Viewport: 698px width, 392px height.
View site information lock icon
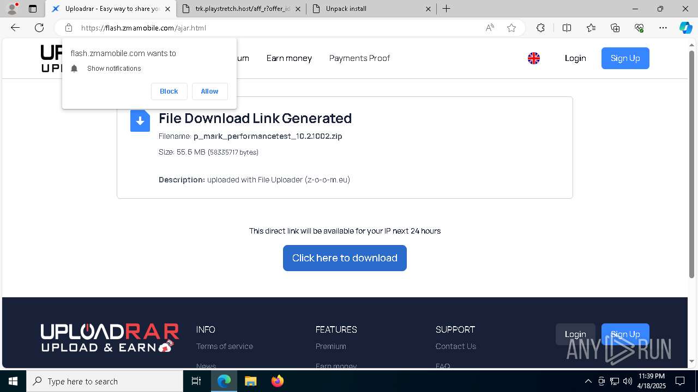pos(68,28)
